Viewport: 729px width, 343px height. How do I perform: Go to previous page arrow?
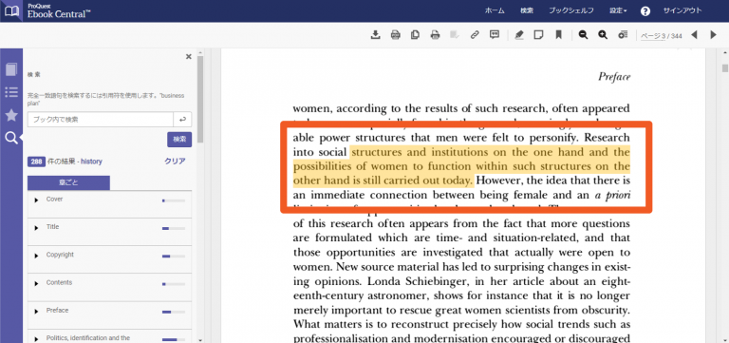pyautogui.click(x=694, y=35)
